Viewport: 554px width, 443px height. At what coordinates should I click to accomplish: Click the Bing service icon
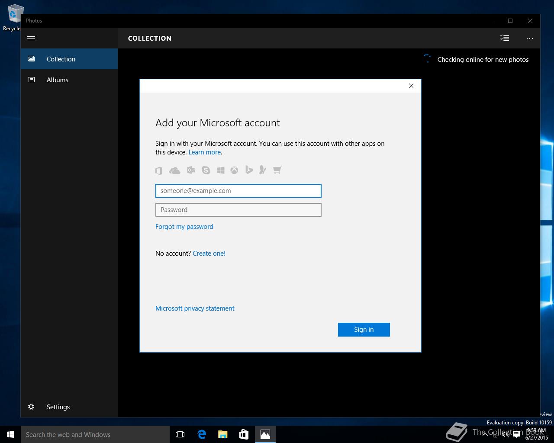pyautogui.click(x=249, y=170)
